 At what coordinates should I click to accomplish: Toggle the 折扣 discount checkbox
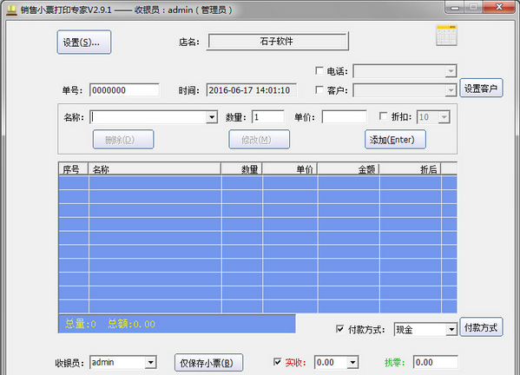383,116
